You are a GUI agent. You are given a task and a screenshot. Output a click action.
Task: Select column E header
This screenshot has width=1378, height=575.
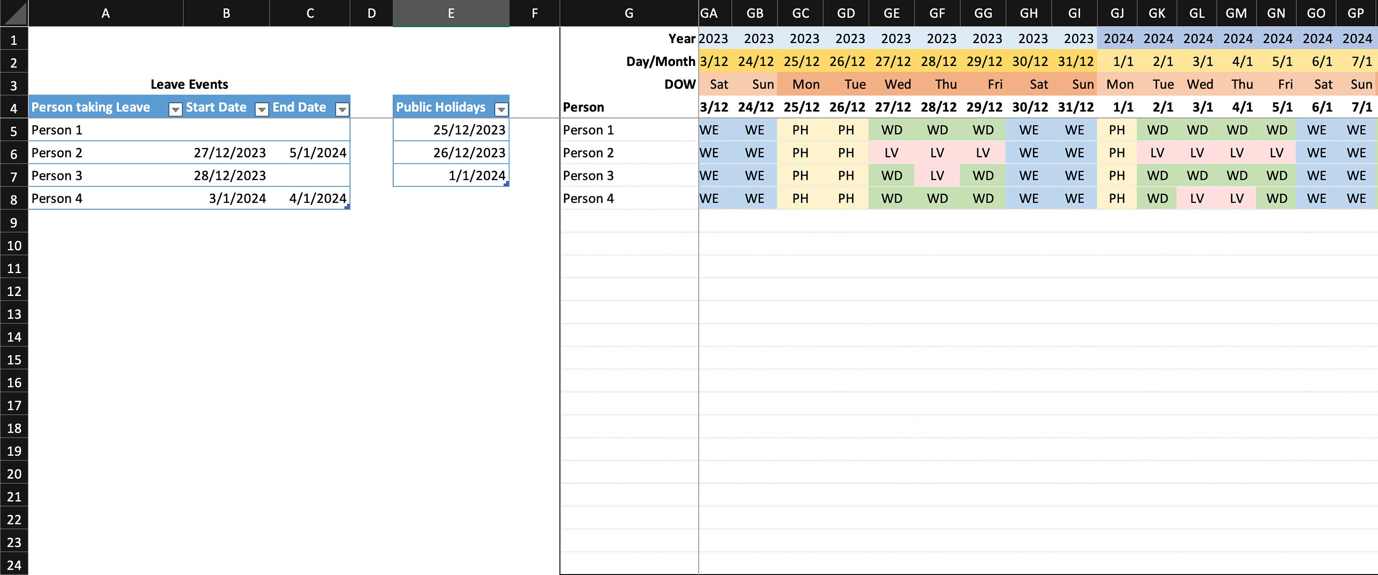pyautogui.click(x=451, y=13)
